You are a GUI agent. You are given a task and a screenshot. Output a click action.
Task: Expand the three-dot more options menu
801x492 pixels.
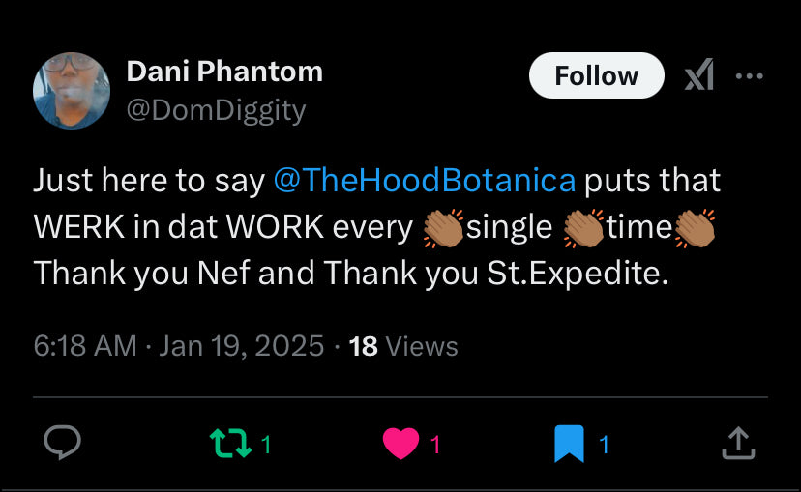[749, 75]
